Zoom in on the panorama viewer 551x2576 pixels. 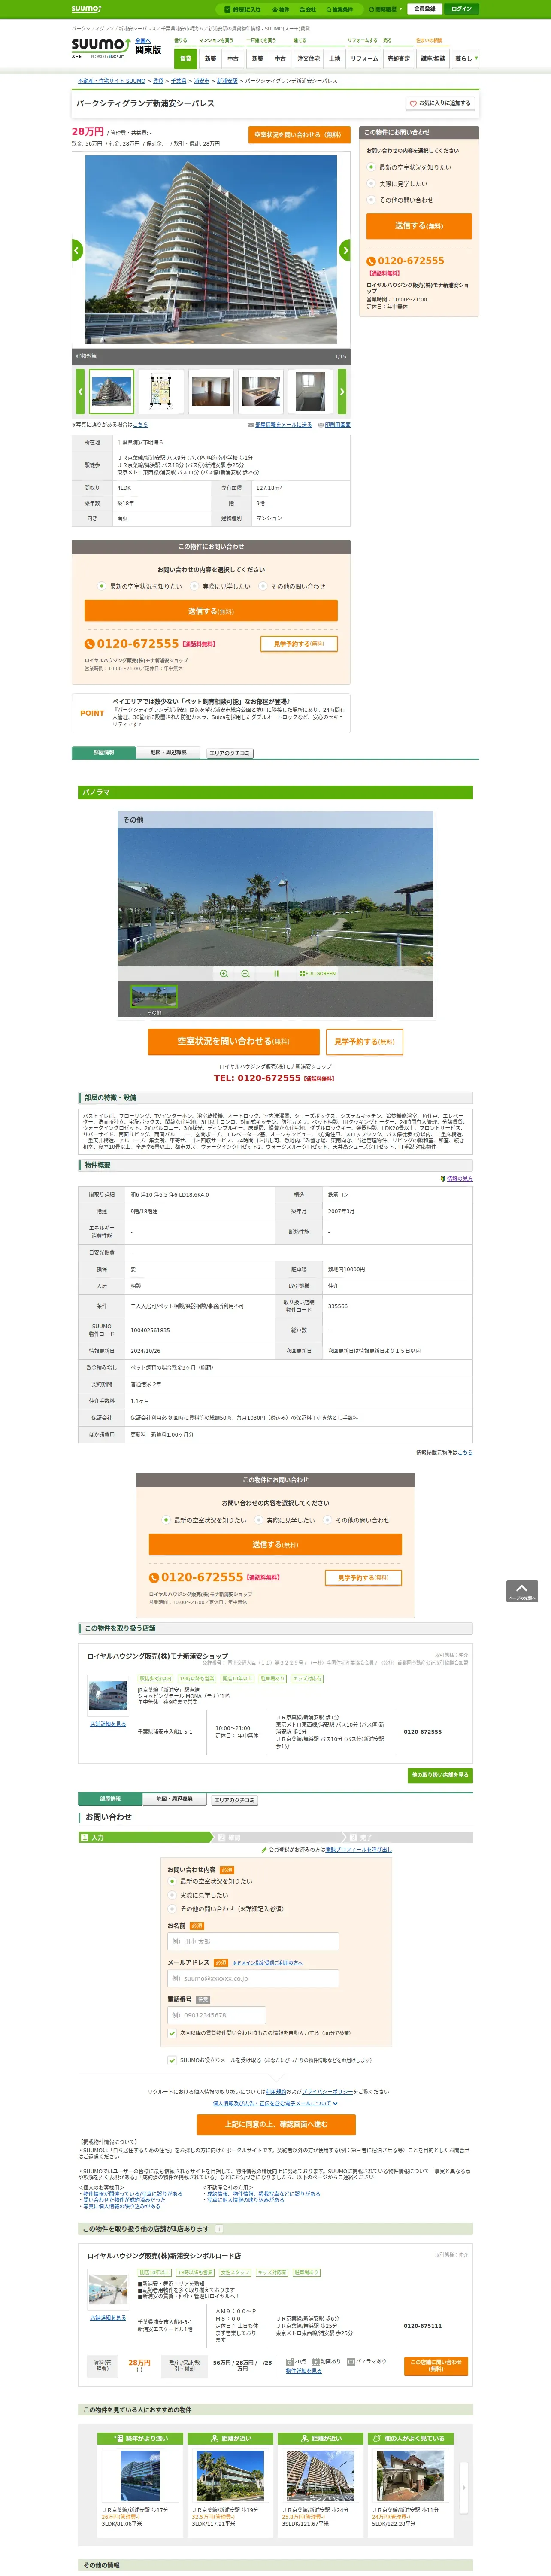pos(224,973)
